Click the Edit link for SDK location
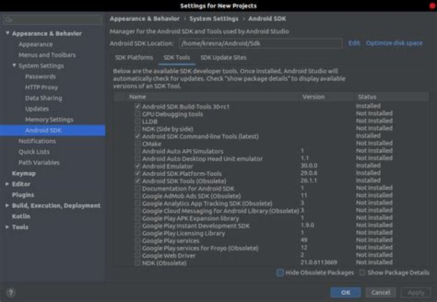The width and height of the screenshot is (437, 302). click(x=354, y=43)
